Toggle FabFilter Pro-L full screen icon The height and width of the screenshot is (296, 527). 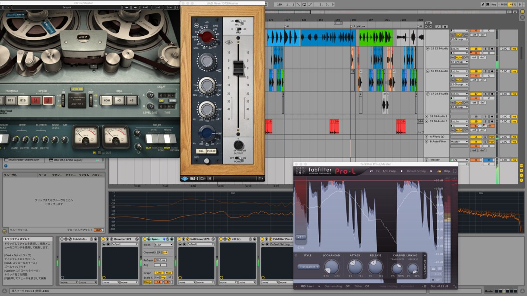pyautogui.click(x=454, y=171)
